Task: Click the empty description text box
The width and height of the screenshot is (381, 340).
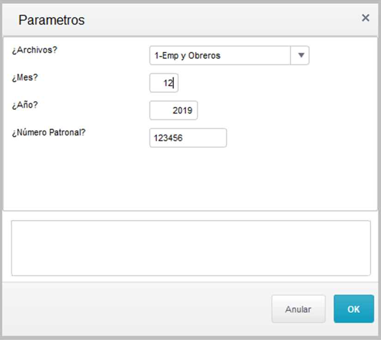Action: 191,248
